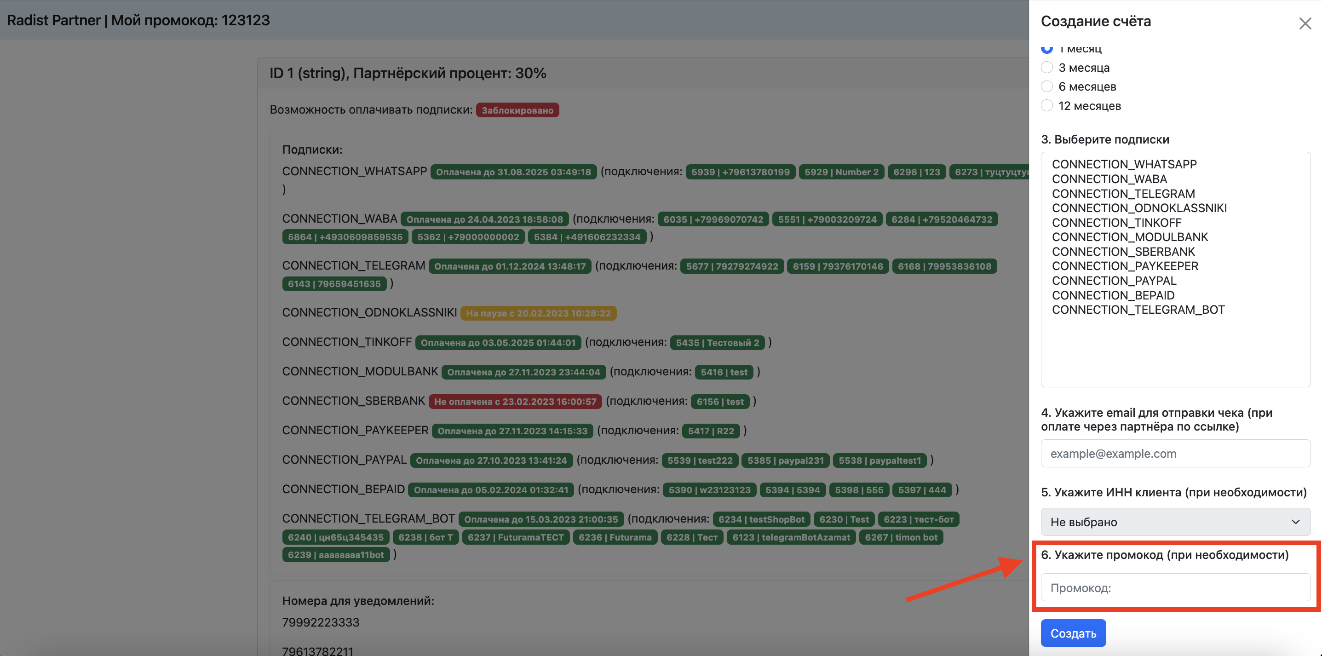Choose CONNECTION_SBERBANK in the listbox
1322x656 pixels.
1123,252
